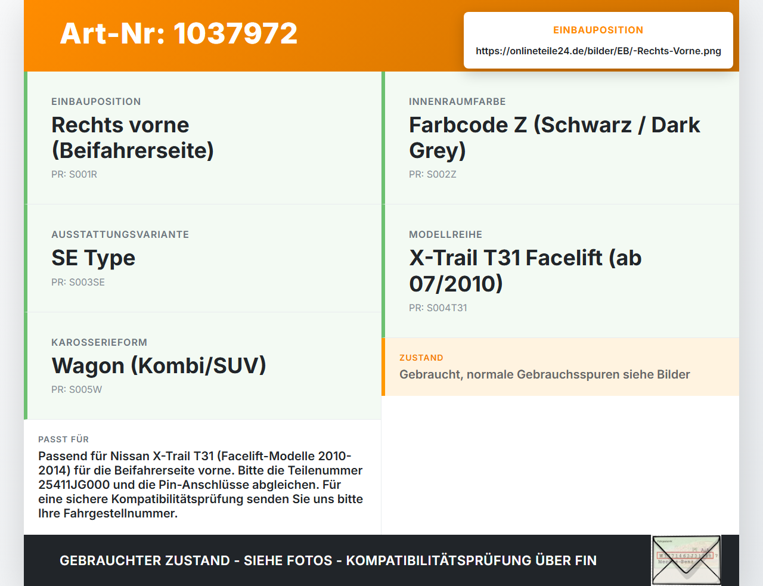Click the PASST FÜR label
This screenshot has height=586, width=763.
tap(63, 439)
